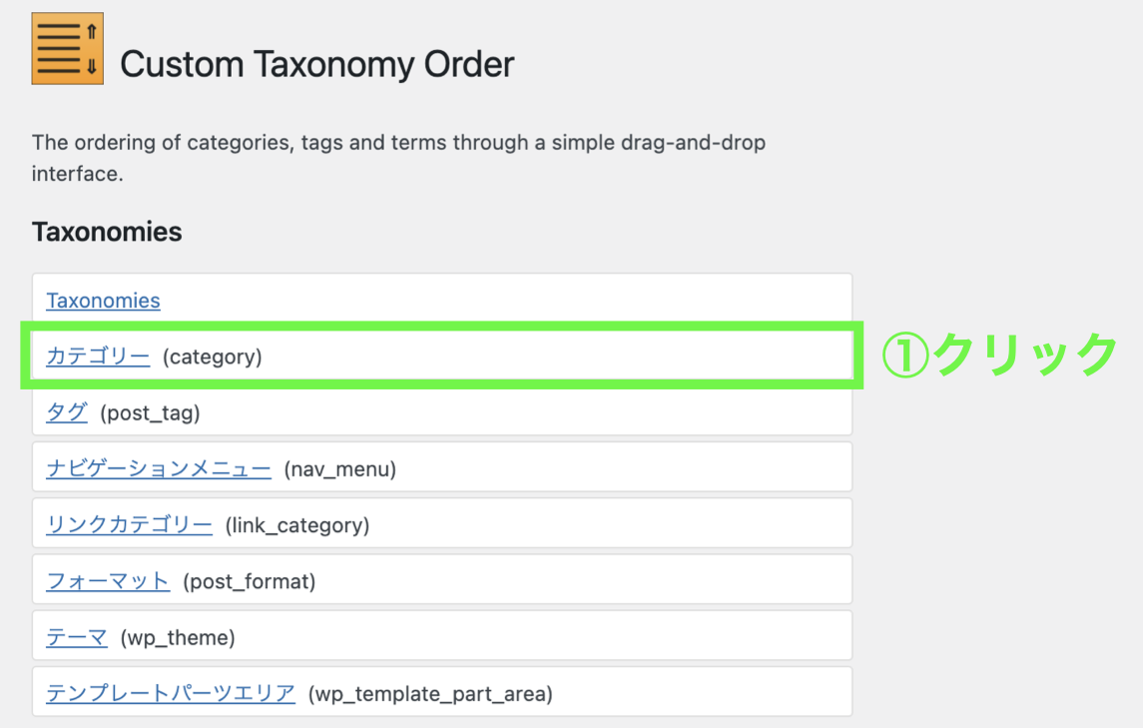Click the (wp_theme) slug label
This screenshot has width=1143, height=728.
pyautogui.click(x=178, y=636)
